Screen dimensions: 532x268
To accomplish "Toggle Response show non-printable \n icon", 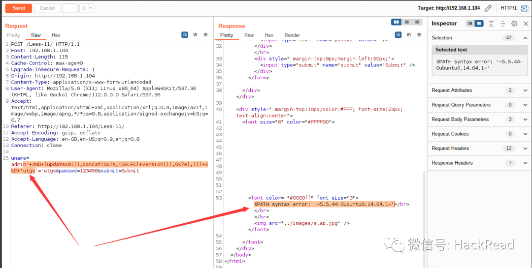I will [409, 34].
